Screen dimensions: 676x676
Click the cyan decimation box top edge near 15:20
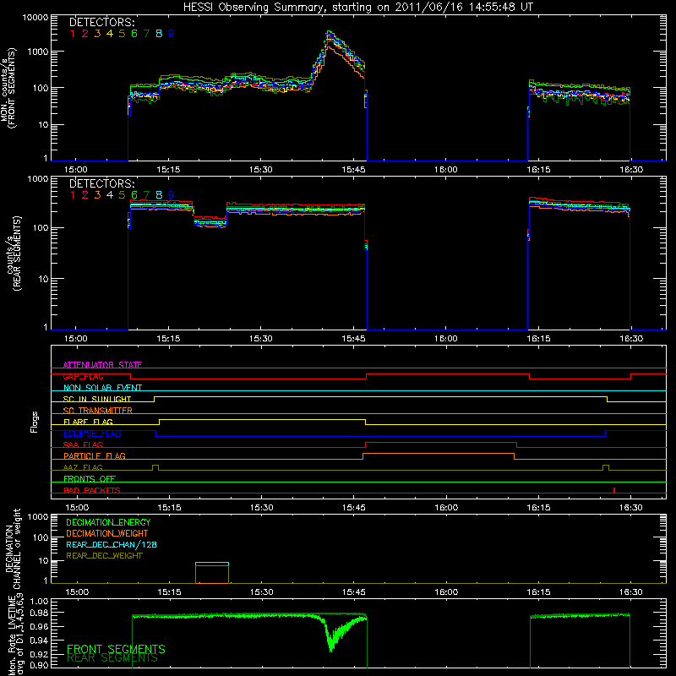[212, 563]
